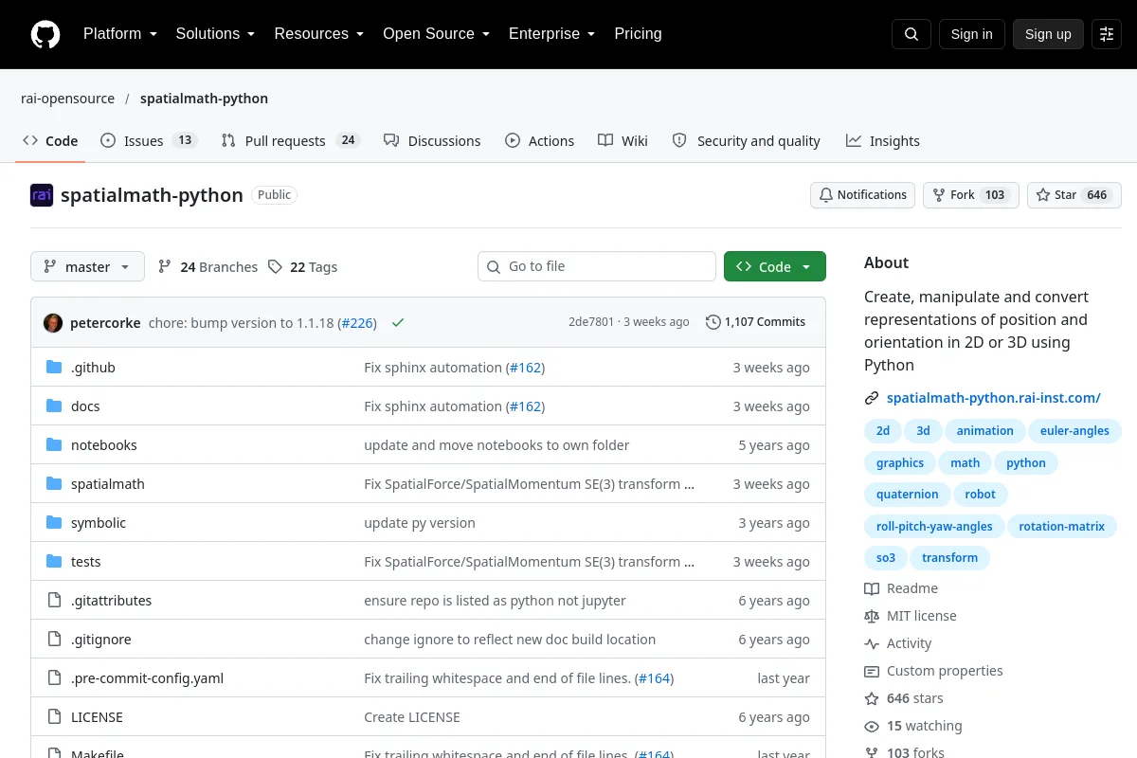Open pull request #226 link
1137x758 pixels.
[x=357, y=323]
